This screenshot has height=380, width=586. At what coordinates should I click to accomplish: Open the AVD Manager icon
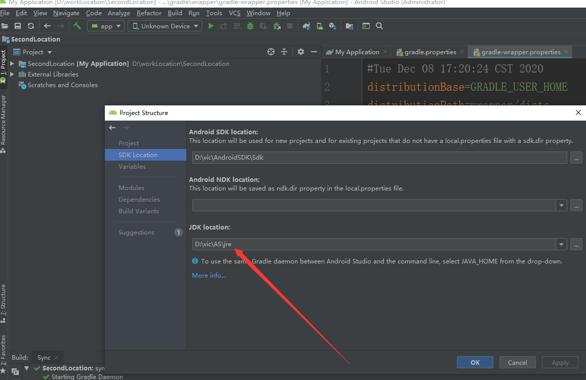(320, 26)
